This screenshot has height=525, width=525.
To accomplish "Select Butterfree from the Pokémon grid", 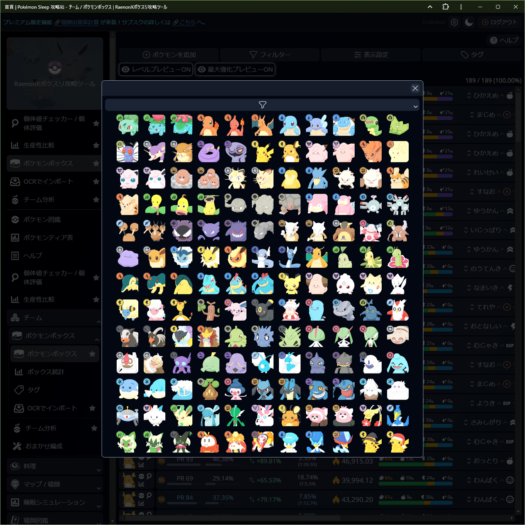I will pos(127,151).
